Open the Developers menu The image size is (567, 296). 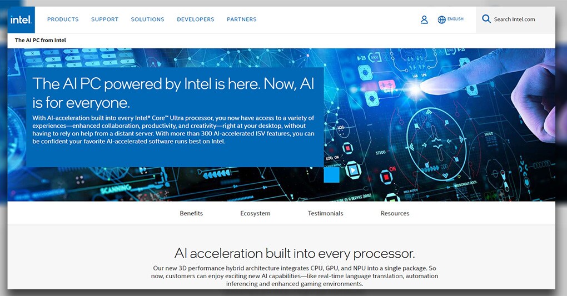[x=195, y=19]
